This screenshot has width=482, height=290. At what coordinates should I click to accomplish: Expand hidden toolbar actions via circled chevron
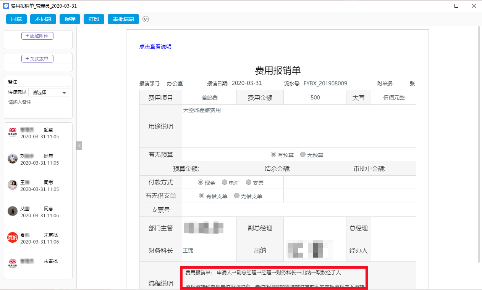[146, 19]
